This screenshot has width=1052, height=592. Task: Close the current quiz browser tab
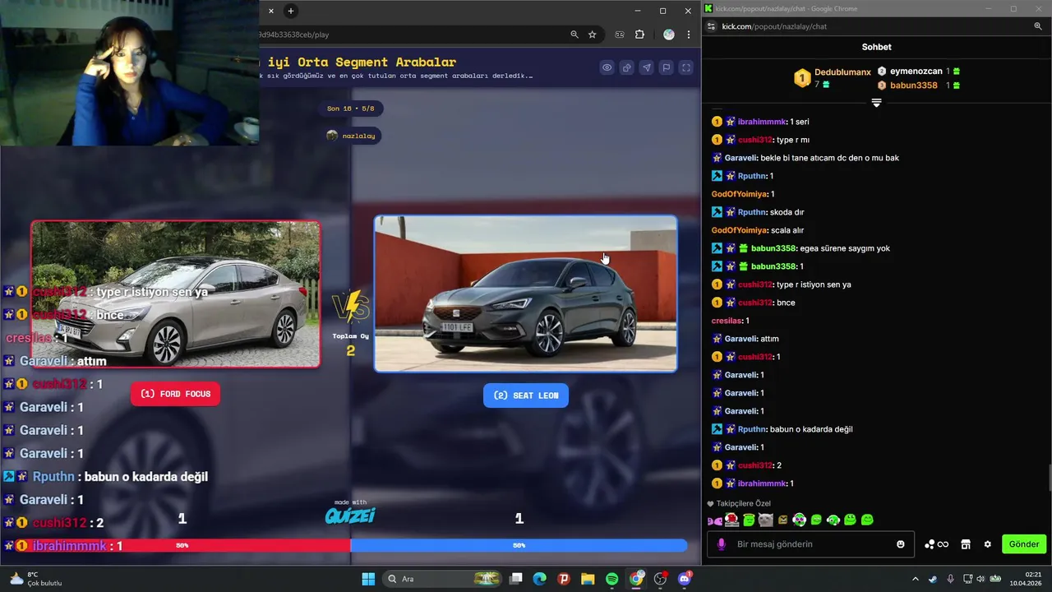point(270,11)
